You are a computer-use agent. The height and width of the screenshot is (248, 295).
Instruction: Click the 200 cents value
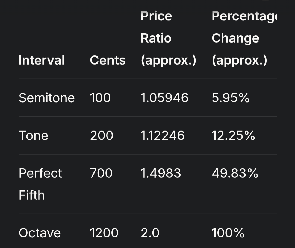pos(102,136)
